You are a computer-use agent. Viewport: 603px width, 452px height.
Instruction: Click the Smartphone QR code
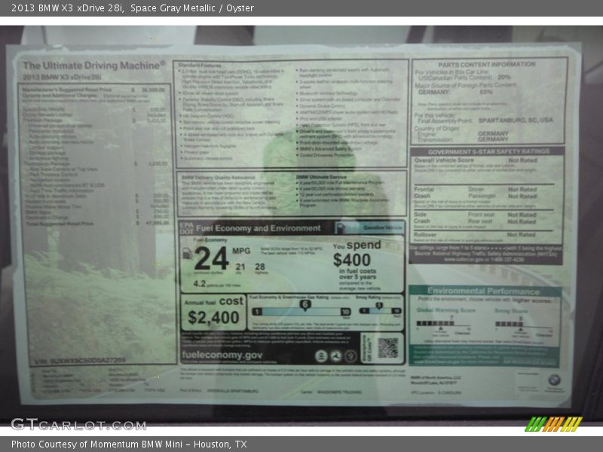coord(387,347)
